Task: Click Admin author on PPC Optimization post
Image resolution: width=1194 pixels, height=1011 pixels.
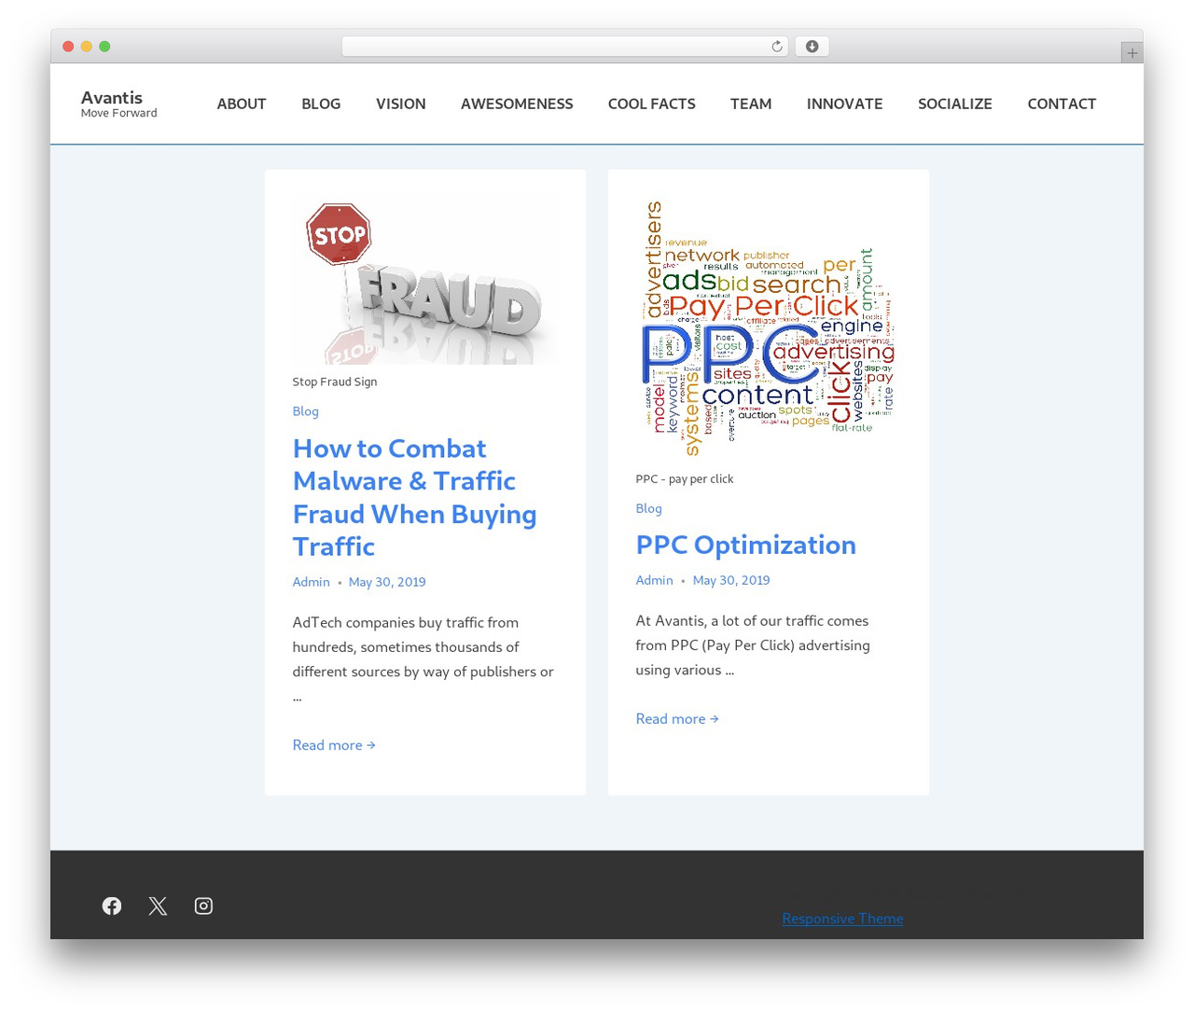Action: 655,580
